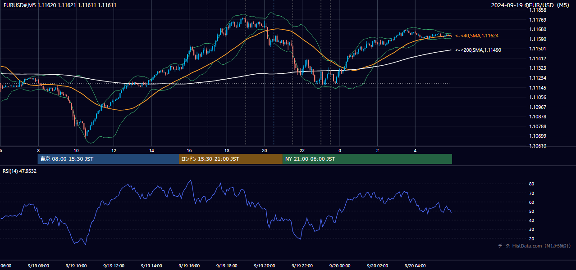Screen dimensions: 576x270
Task: Click price scale value 1.11501
Action: 538,49
